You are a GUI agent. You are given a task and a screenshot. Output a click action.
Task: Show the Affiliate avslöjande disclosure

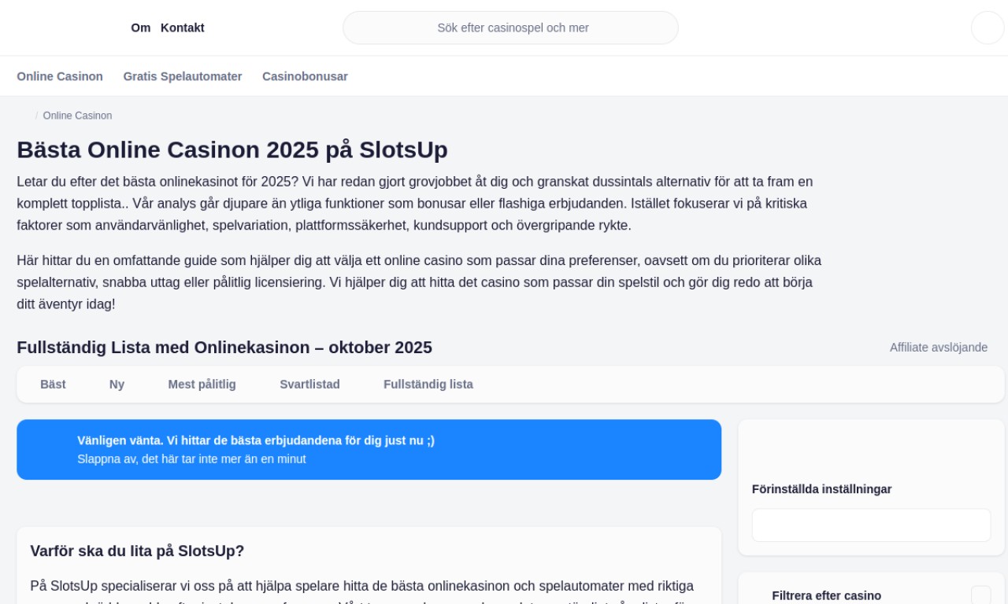(x=938, y=348)
